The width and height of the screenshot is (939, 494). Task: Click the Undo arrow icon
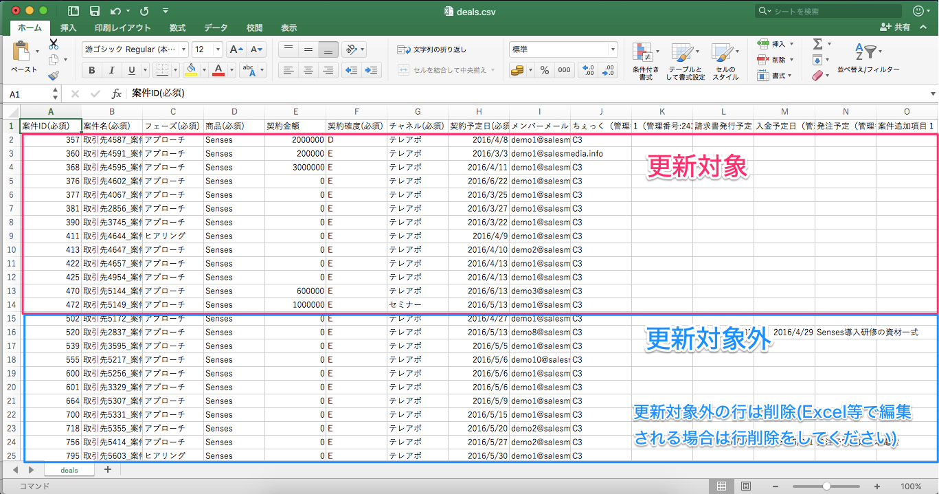tap(114, 11)
